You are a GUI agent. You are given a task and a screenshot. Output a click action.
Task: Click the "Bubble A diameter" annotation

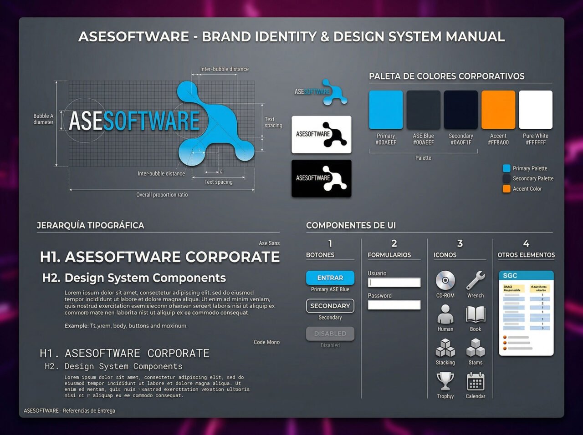43,119
